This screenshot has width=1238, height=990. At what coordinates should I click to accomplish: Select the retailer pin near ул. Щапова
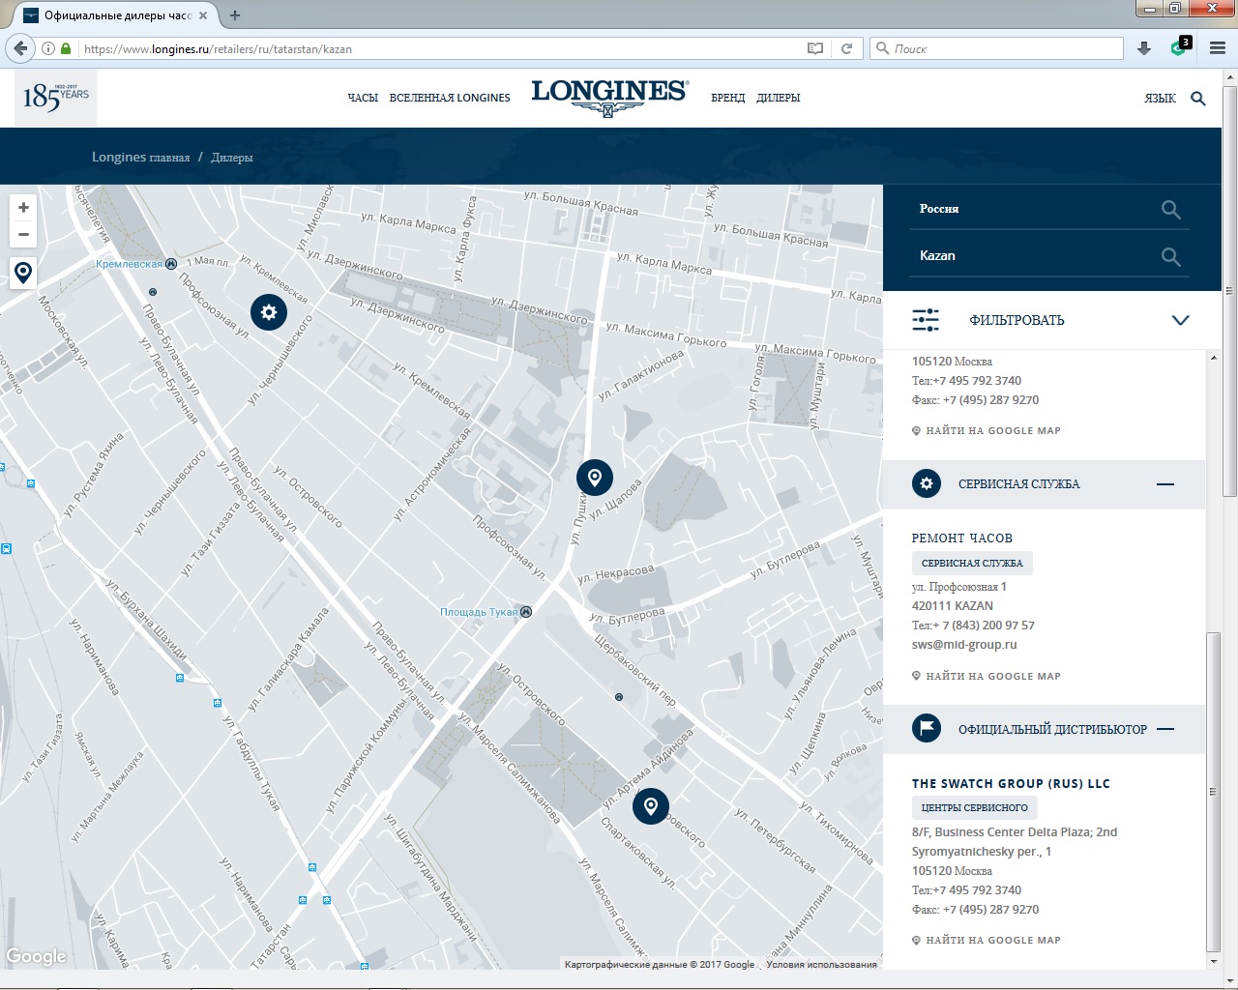coord(595,478)
